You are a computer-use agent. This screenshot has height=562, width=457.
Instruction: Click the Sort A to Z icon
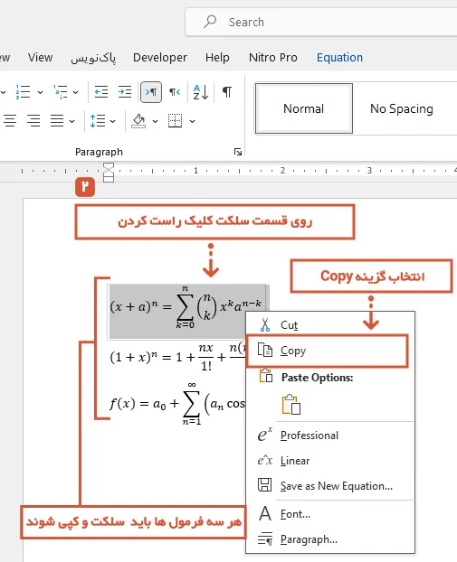click(x=201, y=92)
